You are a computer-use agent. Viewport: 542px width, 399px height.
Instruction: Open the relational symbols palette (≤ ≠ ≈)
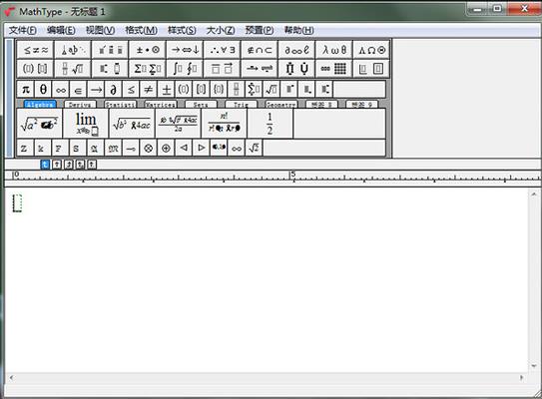point(35,50)
